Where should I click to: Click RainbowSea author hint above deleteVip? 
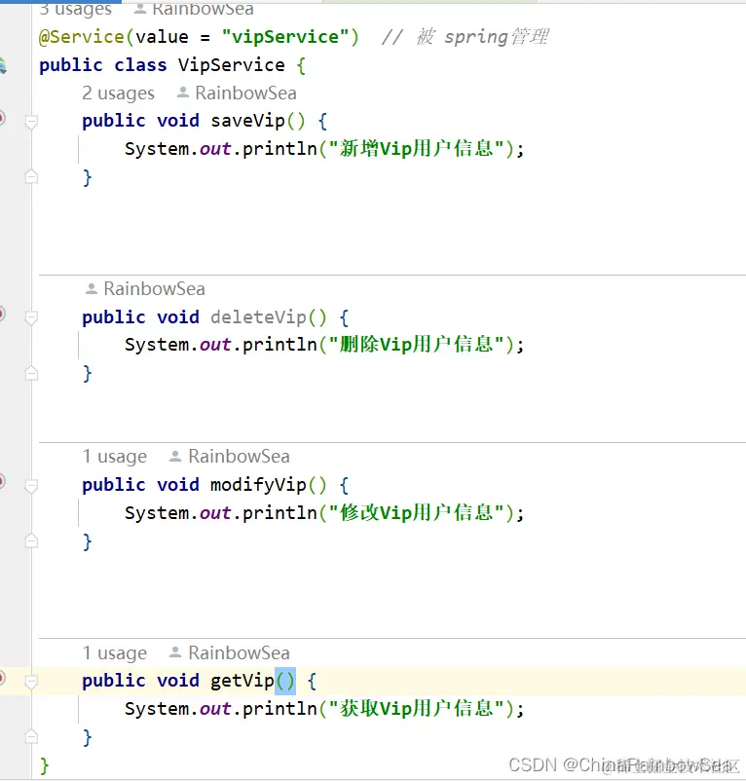click(154, 288)
